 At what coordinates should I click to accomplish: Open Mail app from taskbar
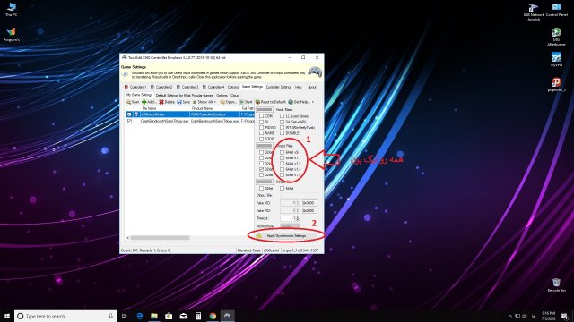coord(183,316)
